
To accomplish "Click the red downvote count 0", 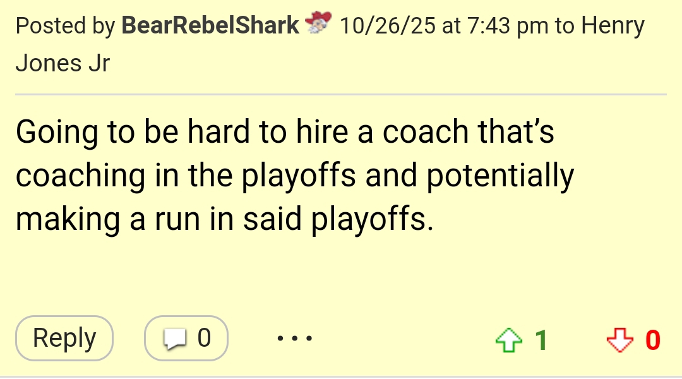I will pos(653,340).
